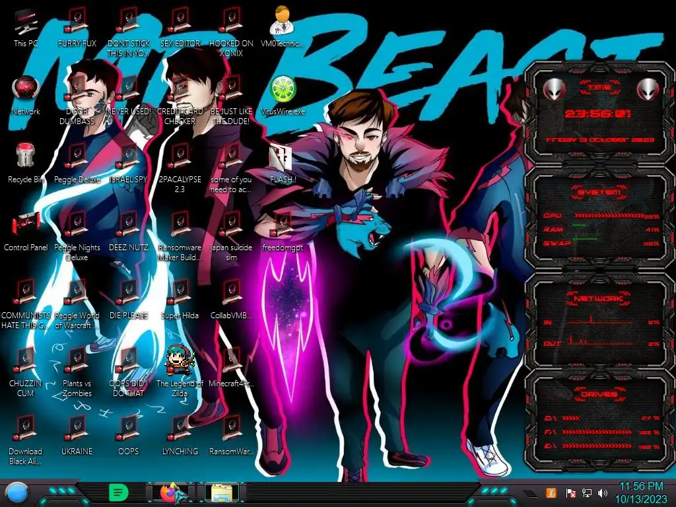
Task: Select the 2PACALYPSE 2.3 shortcut
Action: 180,168
